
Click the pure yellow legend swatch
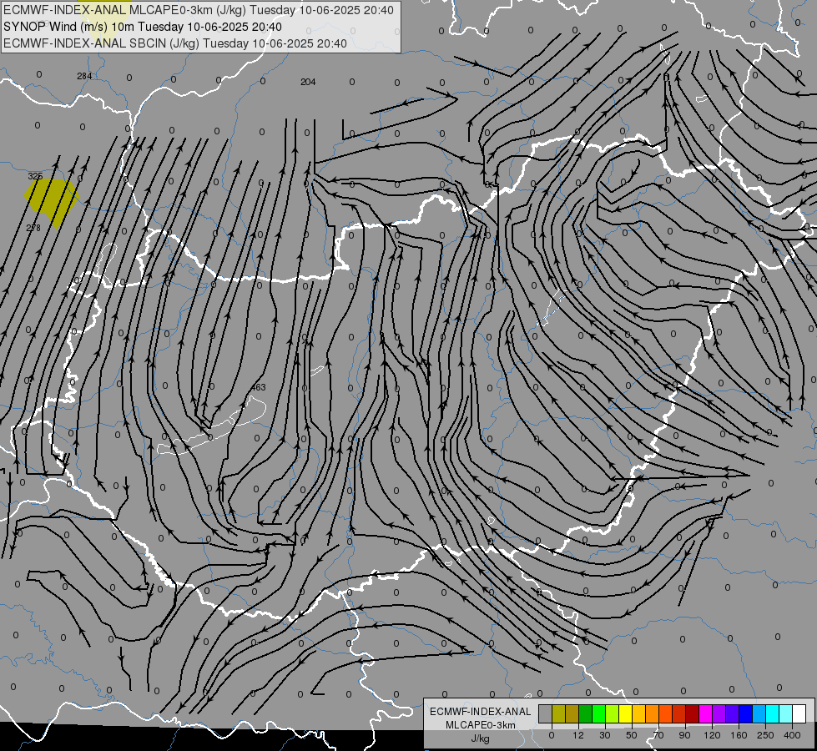[x=625, y=713]
